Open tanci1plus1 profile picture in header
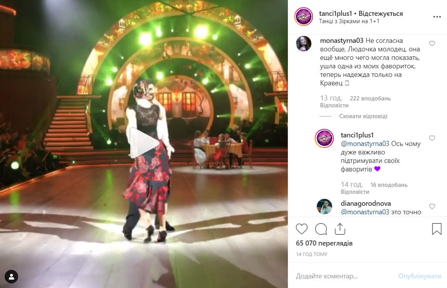The width and height of the screenshot is (447, 288). point(304,17)
